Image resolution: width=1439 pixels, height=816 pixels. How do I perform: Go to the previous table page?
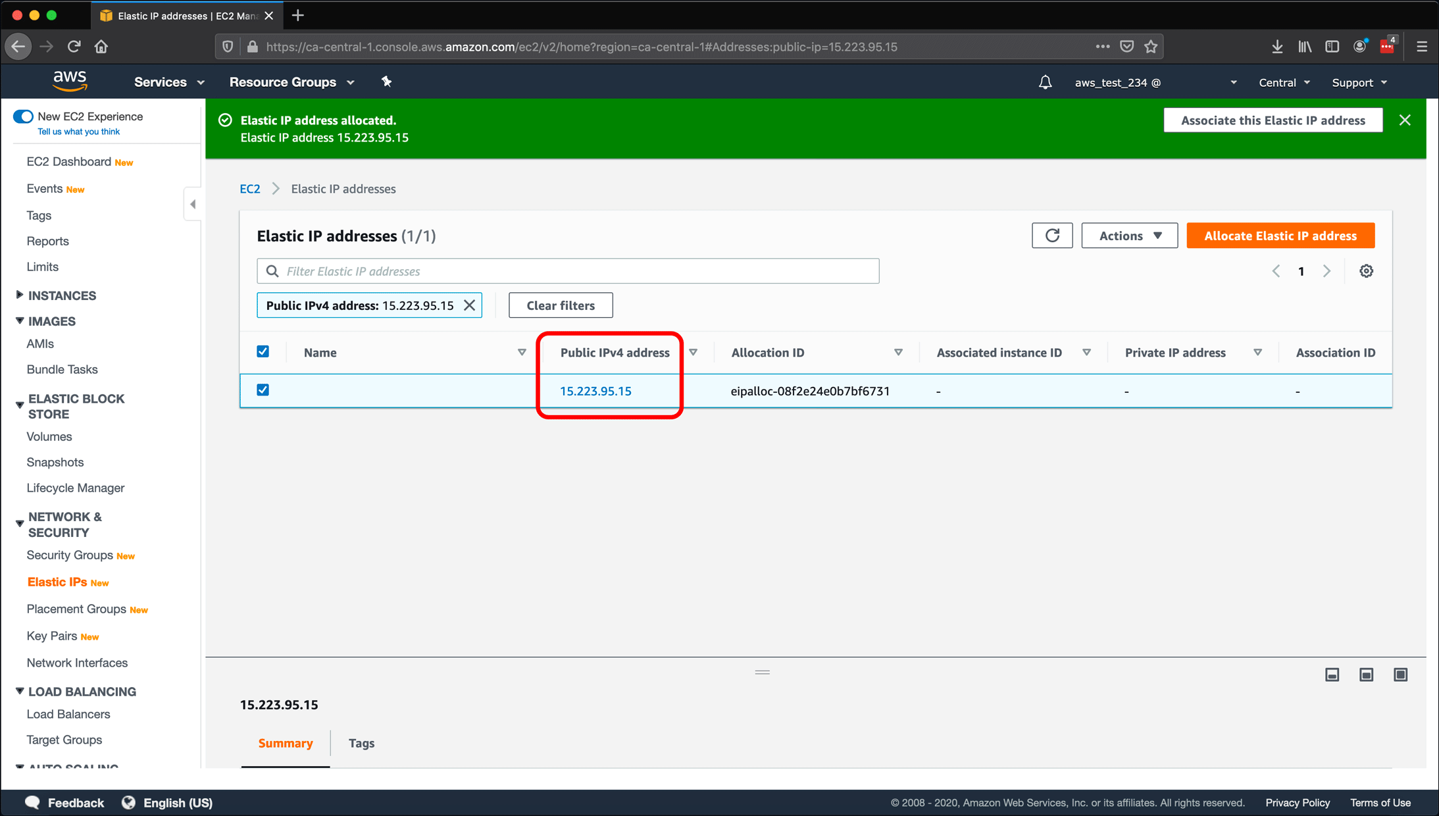pos(1276,271)
